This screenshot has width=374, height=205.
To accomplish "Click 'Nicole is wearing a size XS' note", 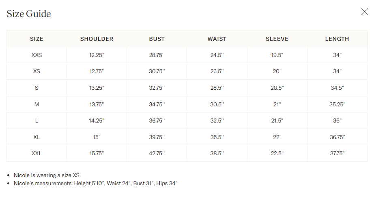I will pyautogui.click(x=47, y=175).
